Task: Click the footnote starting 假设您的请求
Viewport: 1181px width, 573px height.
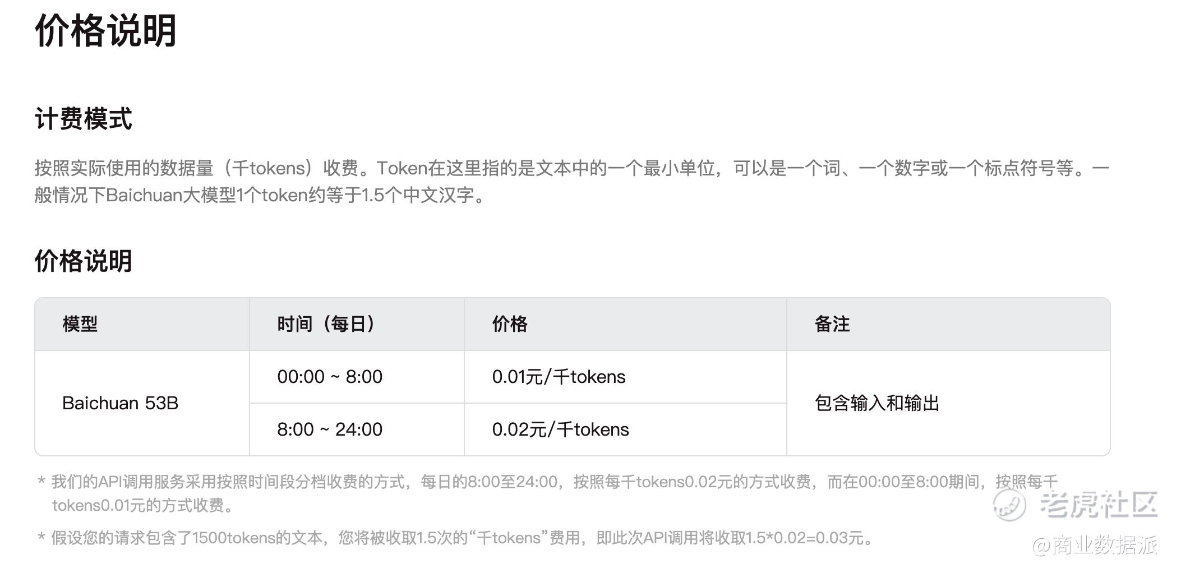Action: click(460, 538)
